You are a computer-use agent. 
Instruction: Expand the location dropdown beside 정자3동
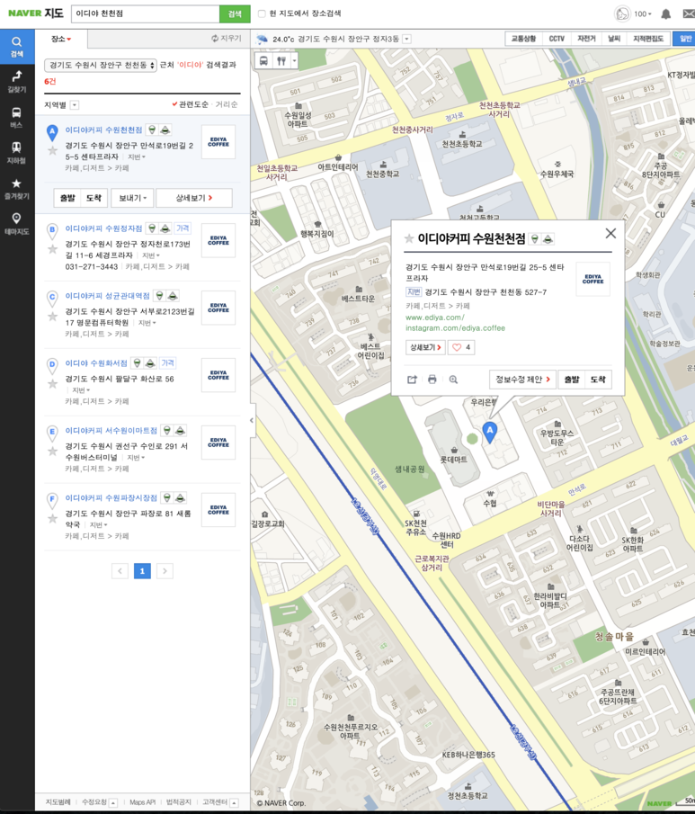point(407,39)
